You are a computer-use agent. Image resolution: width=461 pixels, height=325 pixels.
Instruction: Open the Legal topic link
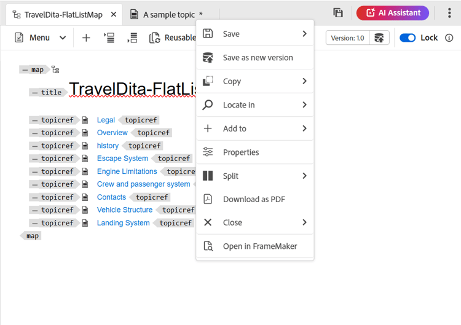point(106,120)
